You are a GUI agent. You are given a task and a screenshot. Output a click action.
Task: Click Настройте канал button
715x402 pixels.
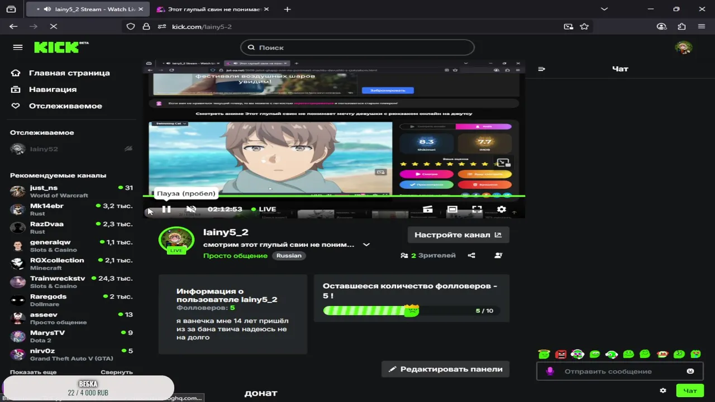458,235
